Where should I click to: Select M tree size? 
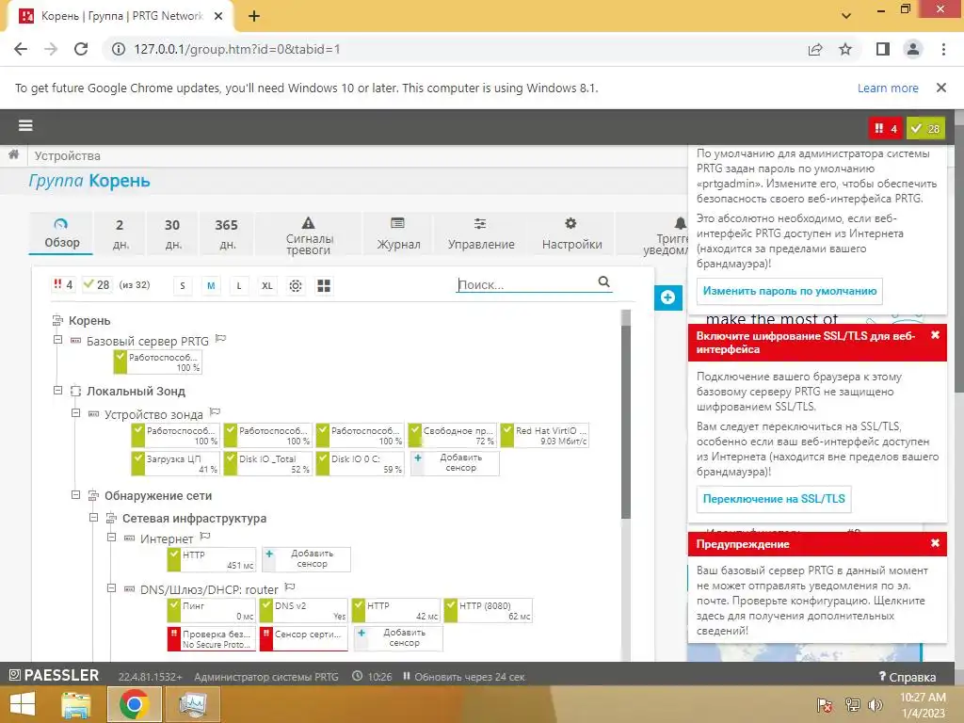point(211,286)
